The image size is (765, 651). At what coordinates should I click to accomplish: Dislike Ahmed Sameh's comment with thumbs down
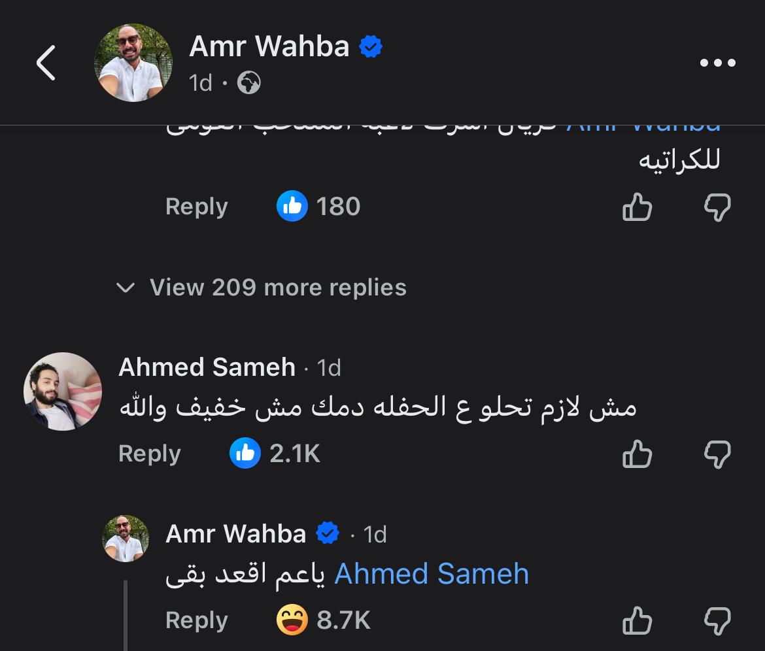click(x=719, y=454)
